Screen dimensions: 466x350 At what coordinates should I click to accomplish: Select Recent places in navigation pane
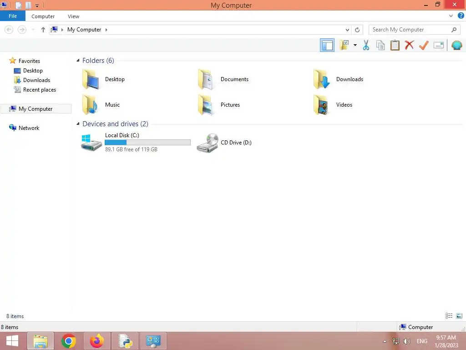(x=39, y=90)
